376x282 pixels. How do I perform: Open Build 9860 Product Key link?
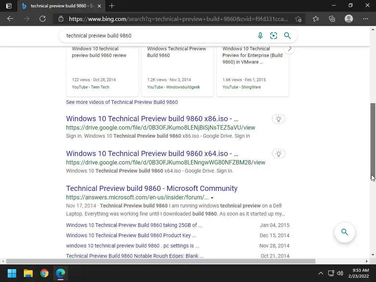131,235
